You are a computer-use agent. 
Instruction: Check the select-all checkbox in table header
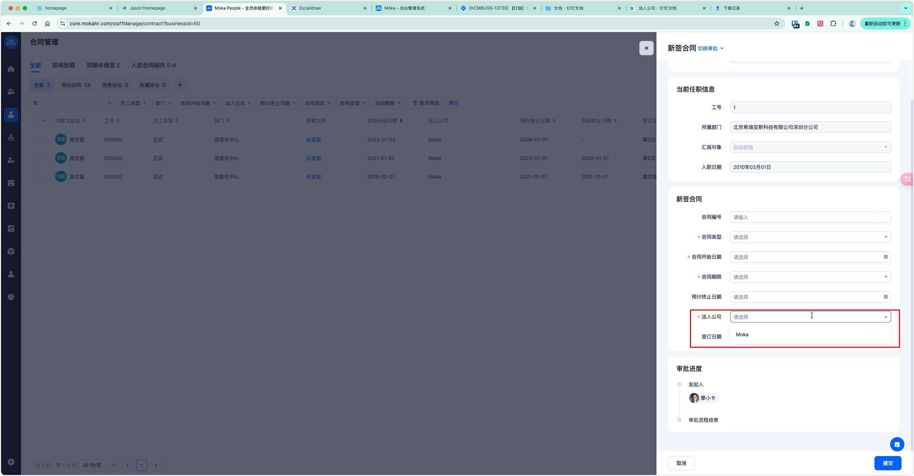click(38, 121)
